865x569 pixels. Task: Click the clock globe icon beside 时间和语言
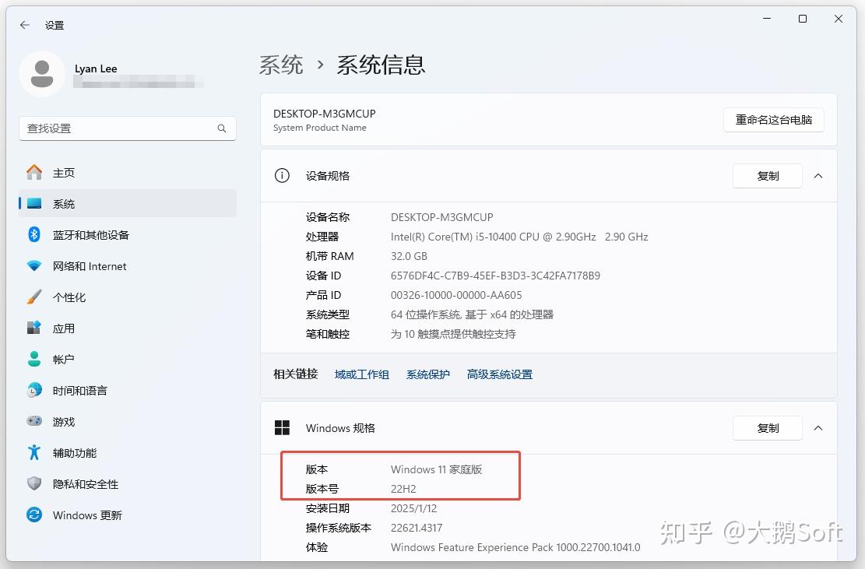tap(34, 391)
